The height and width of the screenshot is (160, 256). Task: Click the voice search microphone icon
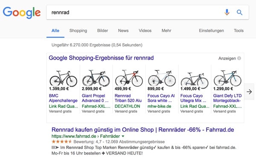tap(227, 12)
